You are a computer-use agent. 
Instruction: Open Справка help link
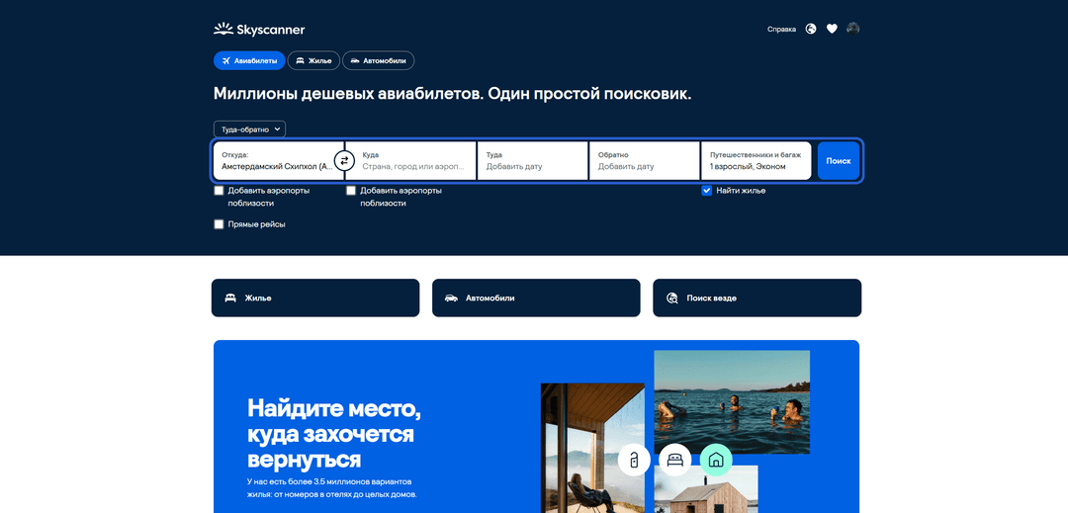[x=781, y=30]
